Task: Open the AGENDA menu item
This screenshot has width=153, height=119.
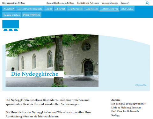Action: 9,9
